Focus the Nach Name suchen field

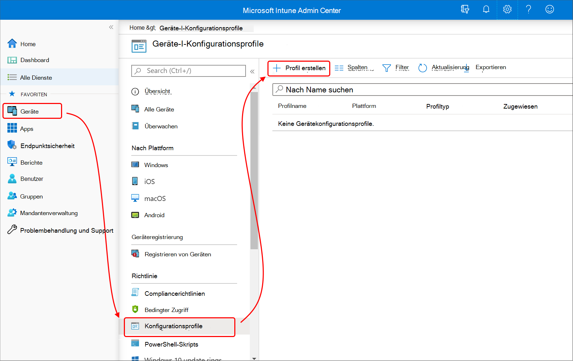click(x=423, y=90)
